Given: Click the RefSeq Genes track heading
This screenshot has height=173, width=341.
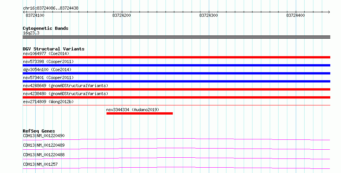Looking at the screenshot, I should click(39, 131).
